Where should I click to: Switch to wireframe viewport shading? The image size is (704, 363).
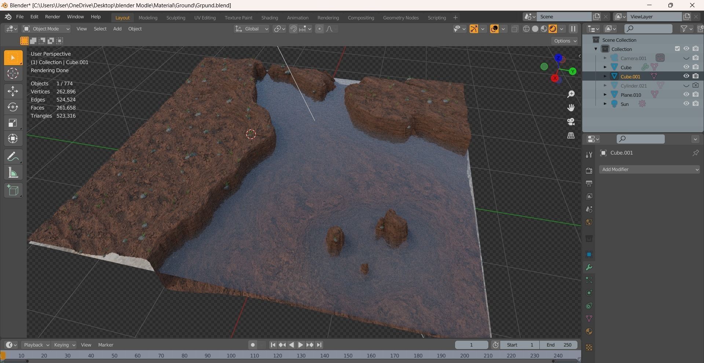coord(526,29)
